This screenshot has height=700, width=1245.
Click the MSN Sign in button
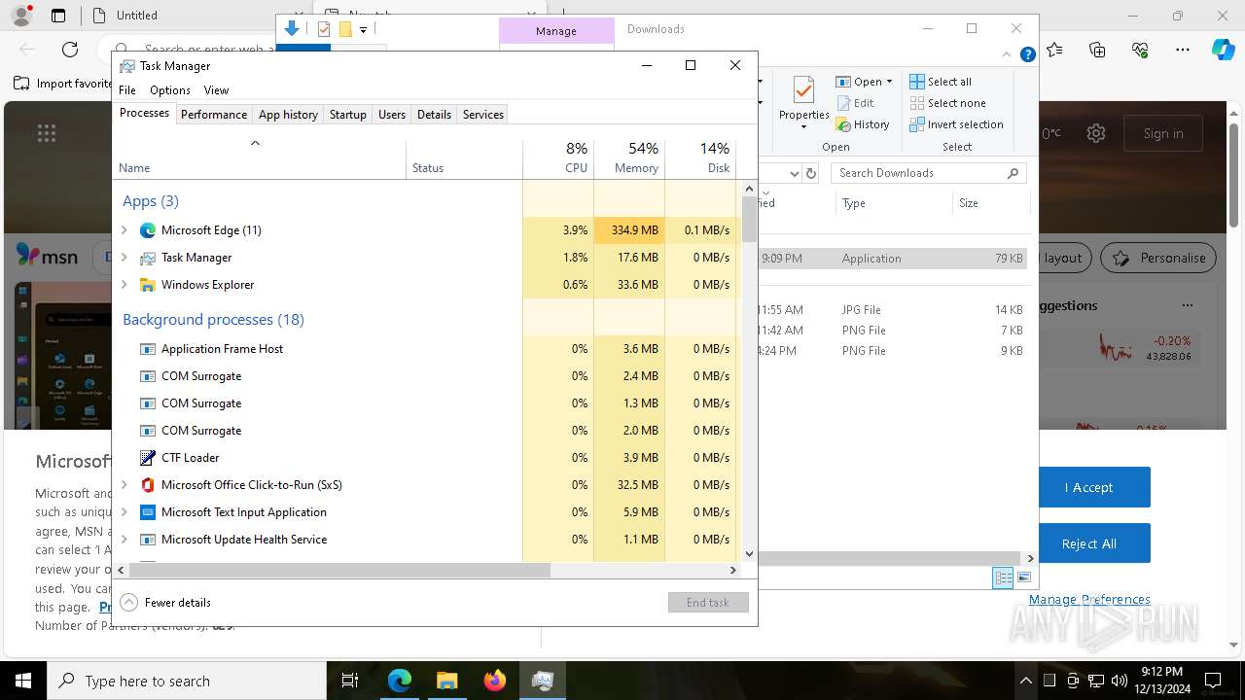coord(1163,133)
